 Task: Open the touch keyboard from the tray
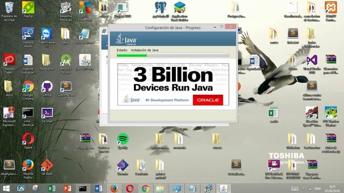pos(295,189)
